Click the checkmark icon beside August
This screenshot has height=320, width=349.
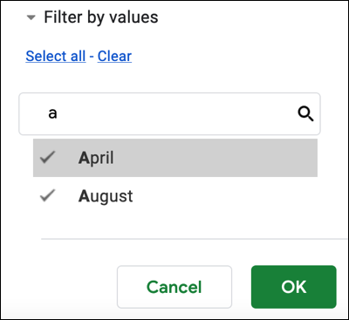(47, 195)
